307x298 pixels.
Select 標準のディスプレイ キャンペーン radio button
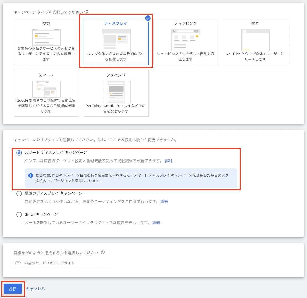19,194
